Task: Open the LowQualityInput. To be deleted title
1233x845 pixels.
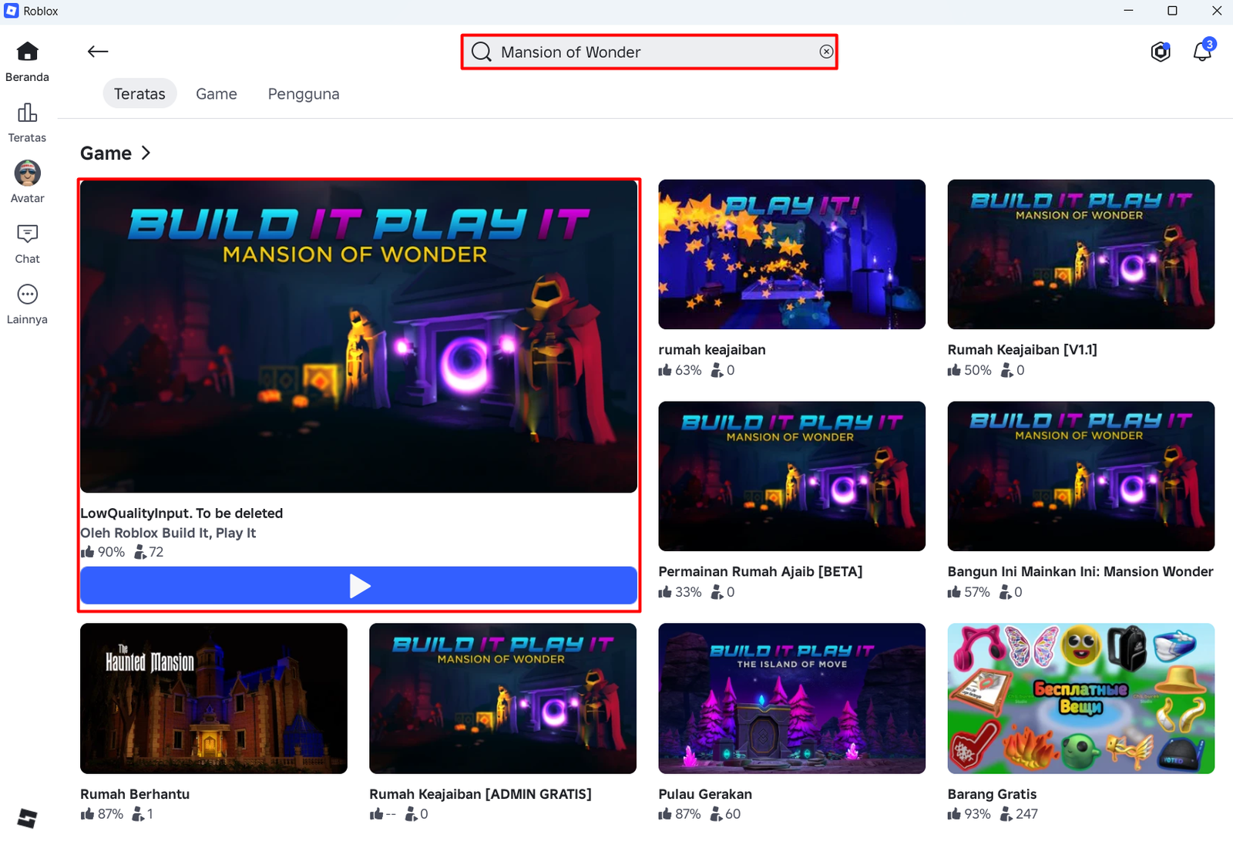Action: pos(182,513)
